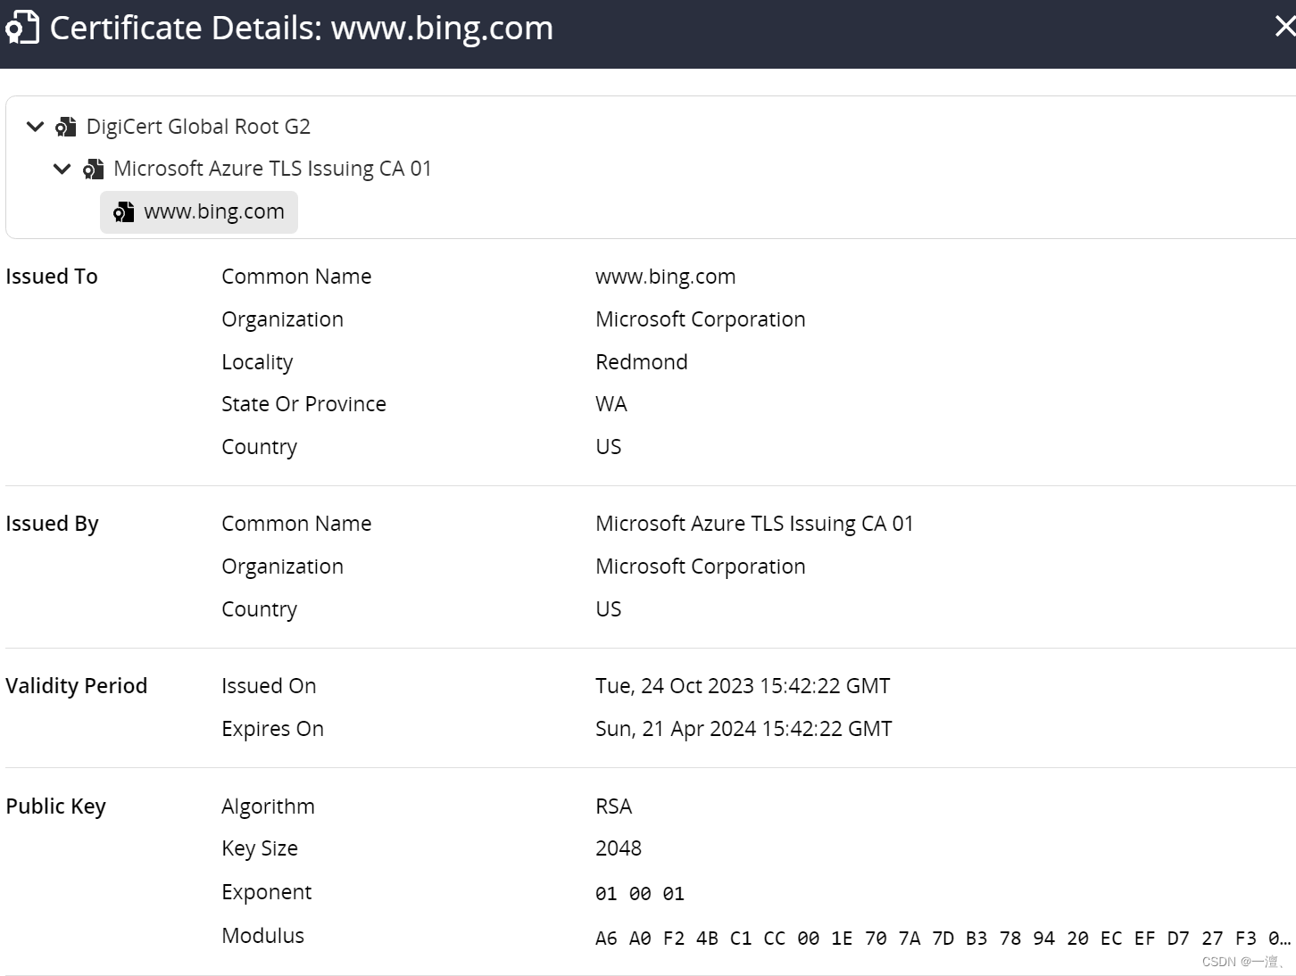Click the locality value Redmond
The image size is (1296, 976).
642,362
